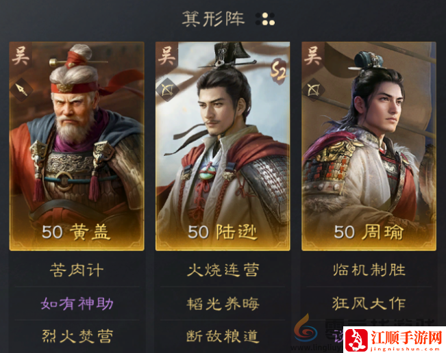The image size is (446, 353).
Task: Click the bow troop icon on 陆逊's card
Action: coord(168,90)
